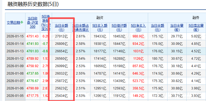The image size is (206, 101).
Task: Sort by 交易日期 column header
Action: tap(14, 23)
